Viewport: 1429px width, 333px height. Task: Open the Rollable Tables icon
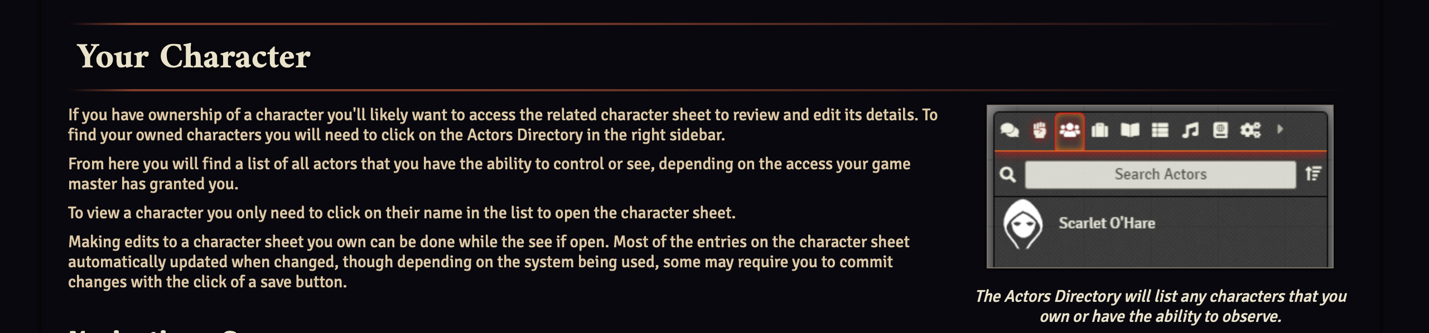(x=1160, y=131)
